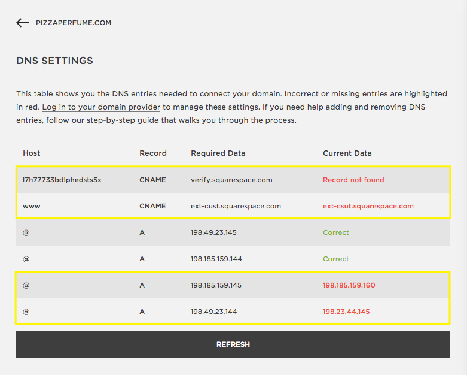The image size is (467, 375).
Task: Click the 'Record not found' error text
Action: tap(353, 180)
